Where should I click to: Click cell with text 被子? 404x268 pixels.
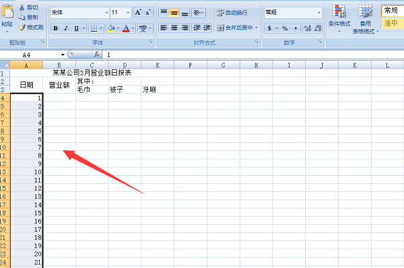[125, 90]
